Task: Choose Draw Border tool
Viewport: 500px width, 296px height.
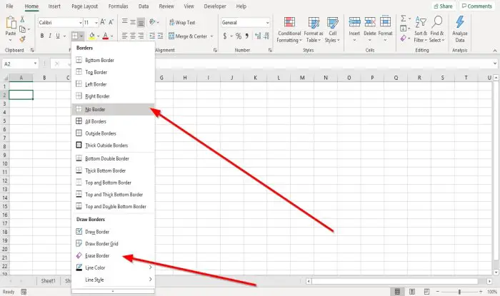Action: coord(113,232)
